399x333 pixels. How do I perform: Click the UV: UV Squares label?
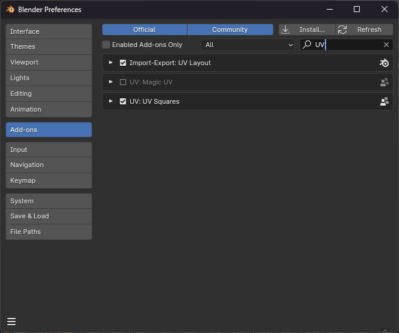pyautogui.click(x=154, y=101)
